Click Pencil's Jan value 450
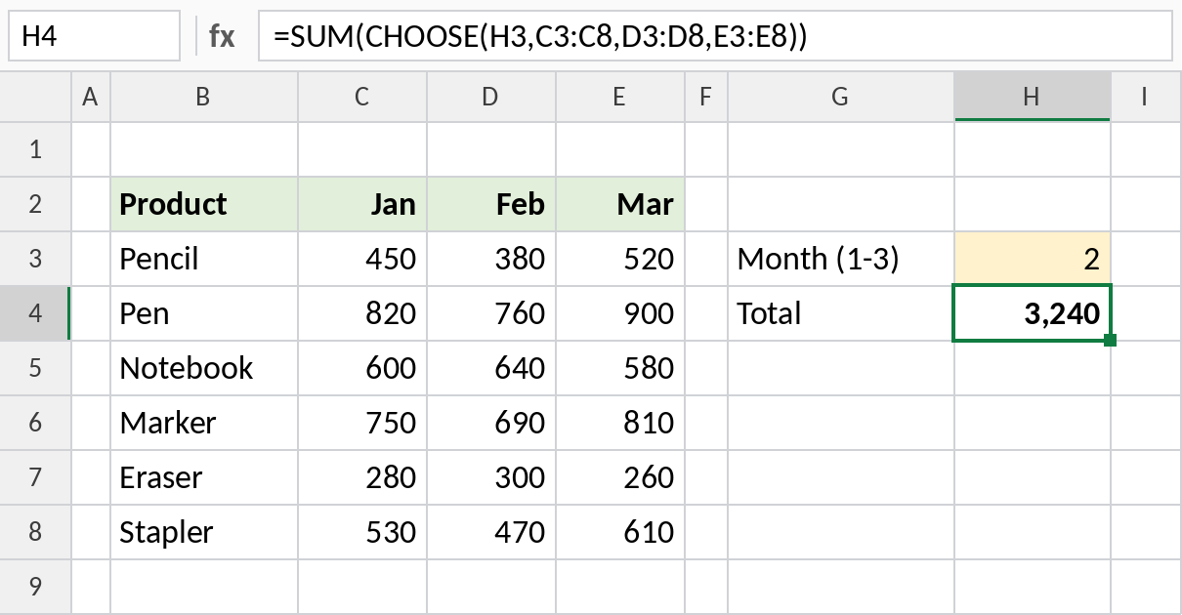Screen dimensions: 1182x615 (x=362, y=259)
